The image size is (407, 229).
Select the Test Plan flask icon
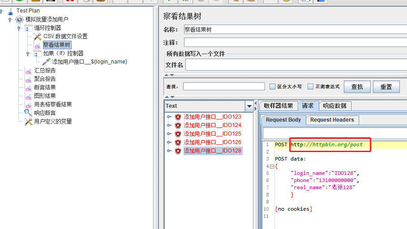point(10,11)
